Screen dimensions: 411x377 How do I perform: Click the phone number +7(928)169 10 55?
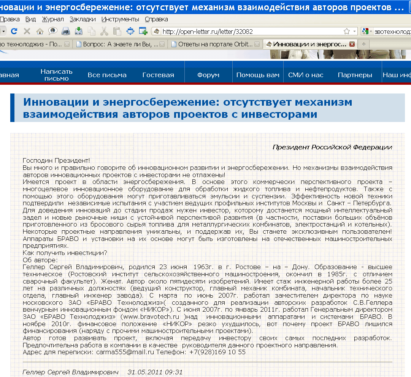click(x=217, y=352)
